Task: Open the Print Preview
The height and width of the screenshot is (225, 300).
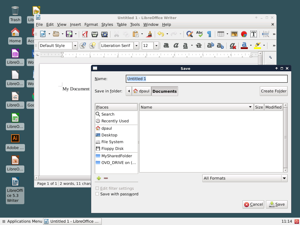Action: tap(104, 34)
